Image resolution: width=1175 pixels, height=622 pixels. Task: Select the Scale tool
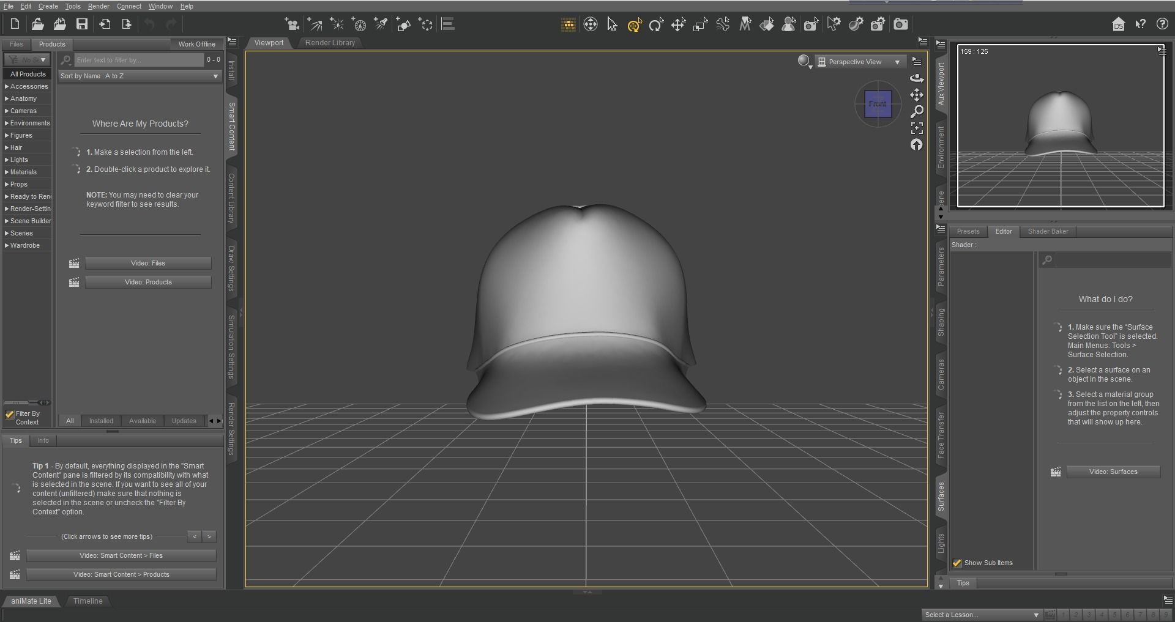click(700, 24)
